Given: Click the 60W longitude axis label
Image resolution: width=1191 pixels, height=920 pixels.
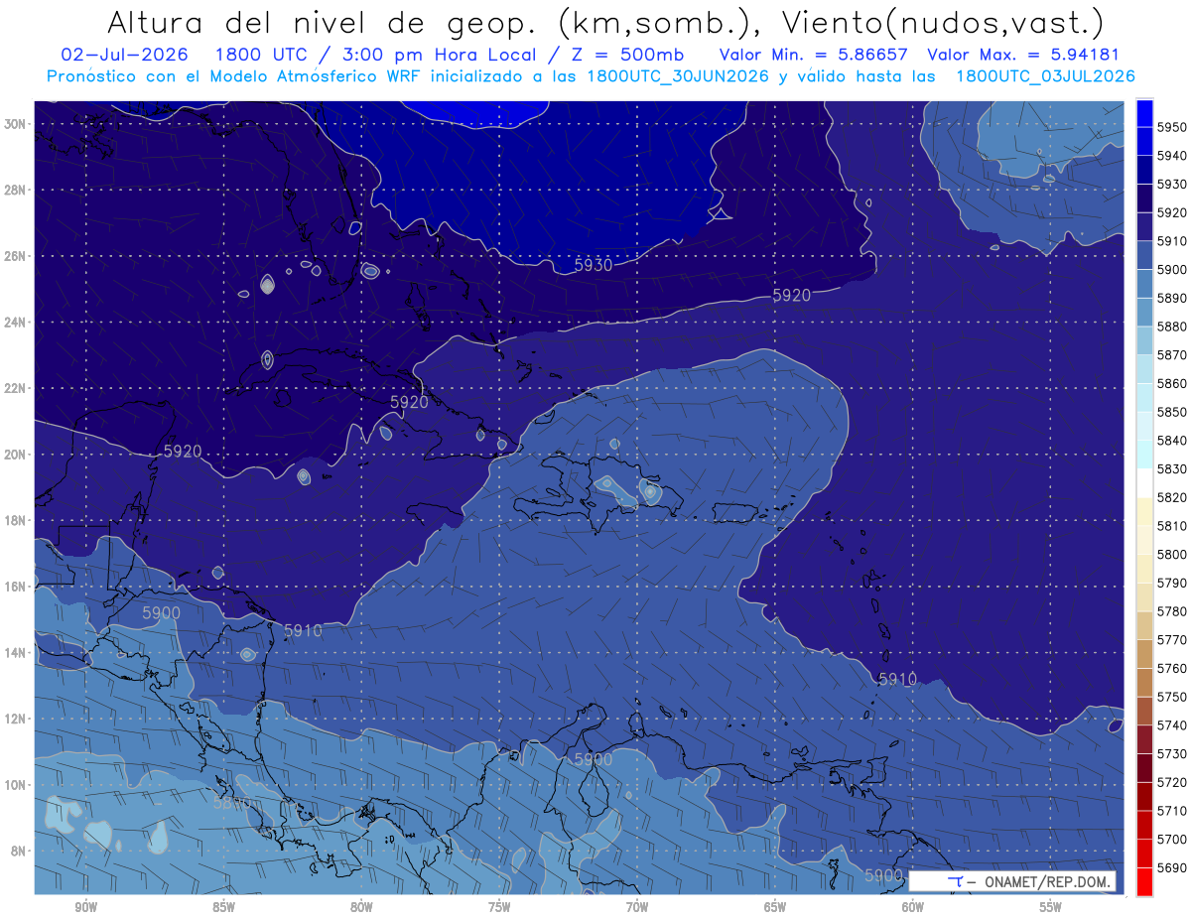Looking at the screenshot, I should click(913, 908).
